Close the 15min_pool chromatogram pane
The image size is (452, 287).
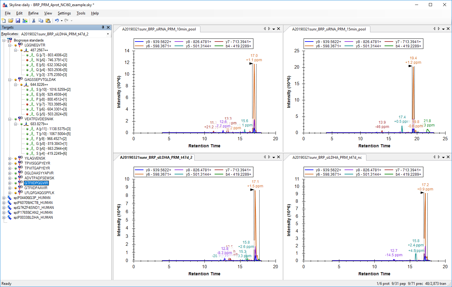[x=448, y=29]
